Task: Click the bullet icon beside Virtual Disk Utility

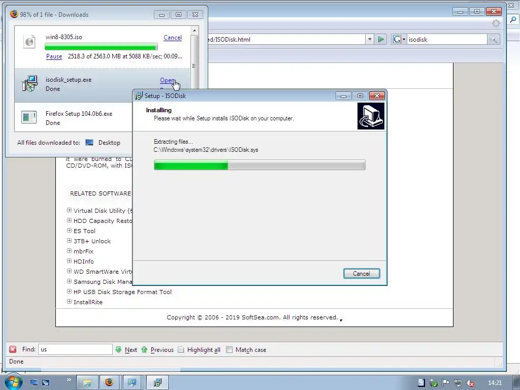Action: pyautogui.click(x=69, y=210)
